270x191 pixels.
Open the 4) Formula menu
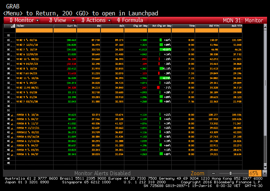pos(130,20)
